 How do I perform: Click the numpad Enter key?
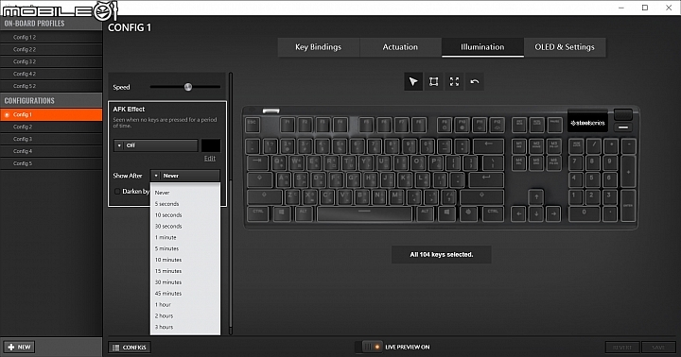coord(628,205)
